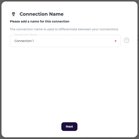Click the dimmed backdrop outside the dialog
Viewport: 139px width, 139px height.
1,70
